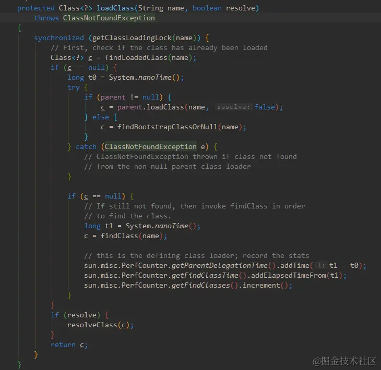
Task: Select comment 'to find the class.'
Action: coord(127,216)
